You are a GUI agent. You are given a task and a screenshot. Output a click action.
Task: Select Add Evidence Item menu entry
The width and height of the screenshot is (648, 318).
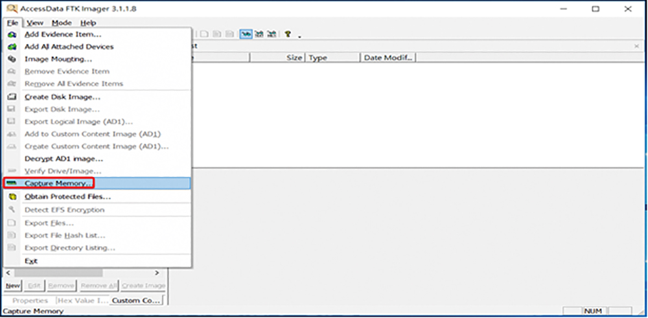pyautogui.click(x=97, y=34)
